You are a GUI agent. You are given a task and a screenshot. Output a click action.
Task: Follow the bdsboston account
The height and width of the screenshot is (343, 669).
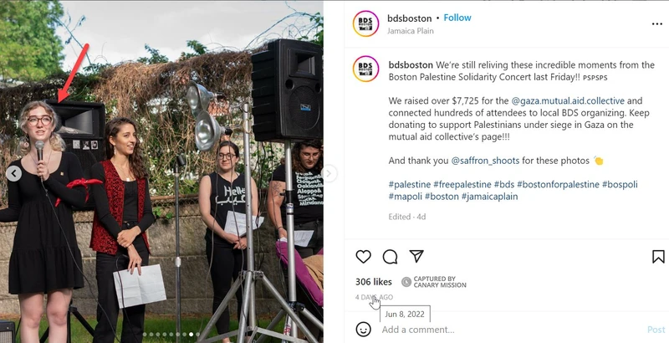click(x=457, y=18)
